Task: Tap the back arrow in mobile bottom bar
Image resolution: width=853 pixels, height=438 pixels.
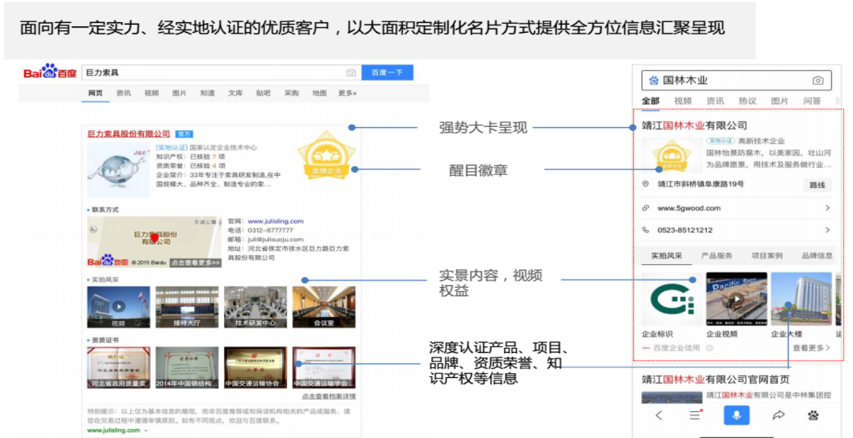Action: pyautogui.click(x=659, y=415)
